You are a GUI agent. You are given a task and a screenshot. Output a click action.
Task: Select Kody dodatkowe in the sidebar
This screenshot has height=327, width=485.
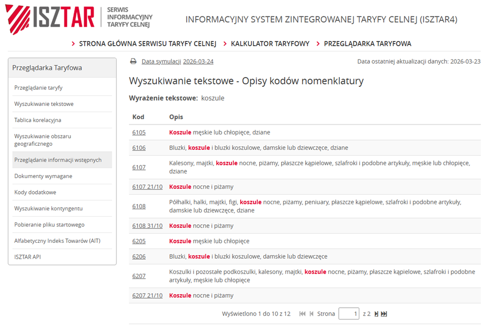pos(35,193)
